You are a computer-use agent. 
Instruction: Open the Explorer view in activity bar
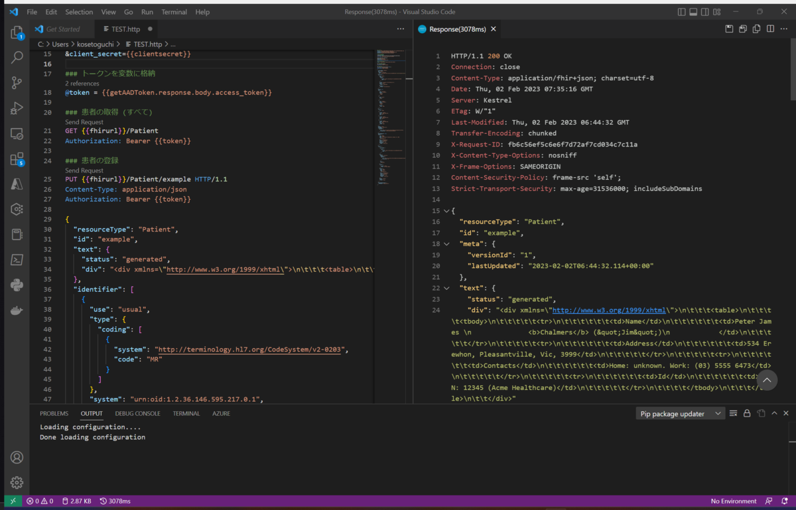(17, 32)
